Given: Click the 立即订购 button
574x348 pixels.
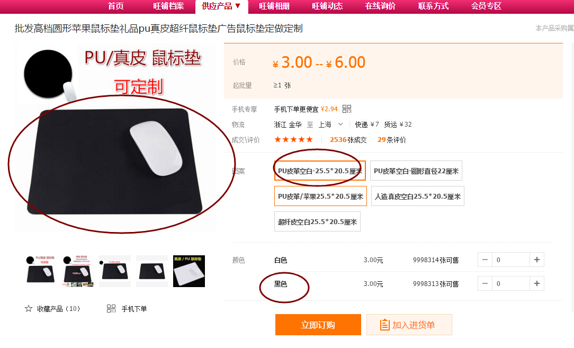Looking at the screenshot, I should [318, 325].
